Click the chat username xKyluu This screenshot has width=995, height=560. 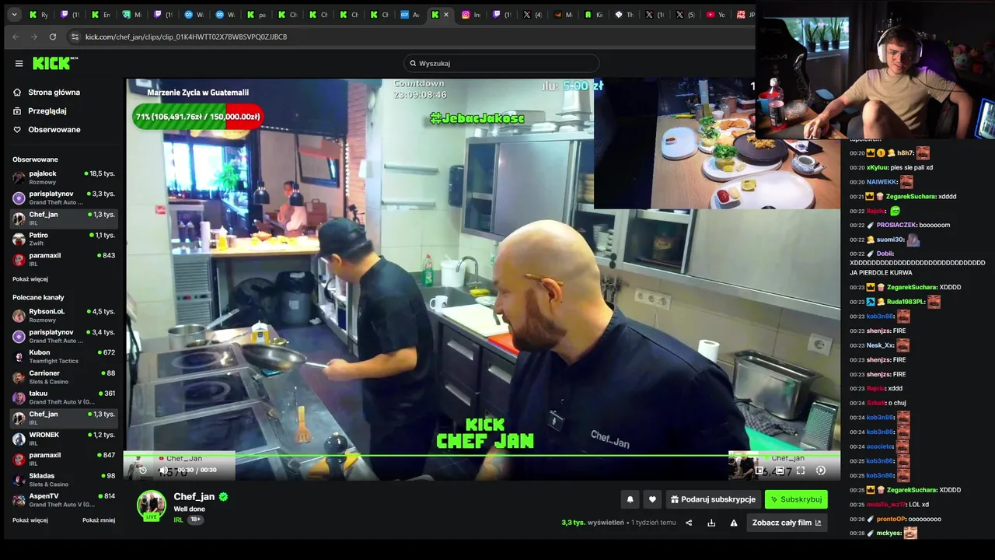[878, 167]
